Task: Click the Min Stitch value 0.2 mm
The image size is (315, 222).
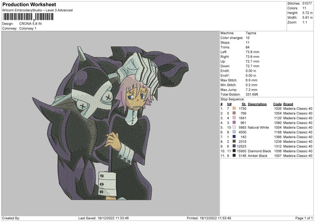Action: pyautogui.click(x=251, y=85)
